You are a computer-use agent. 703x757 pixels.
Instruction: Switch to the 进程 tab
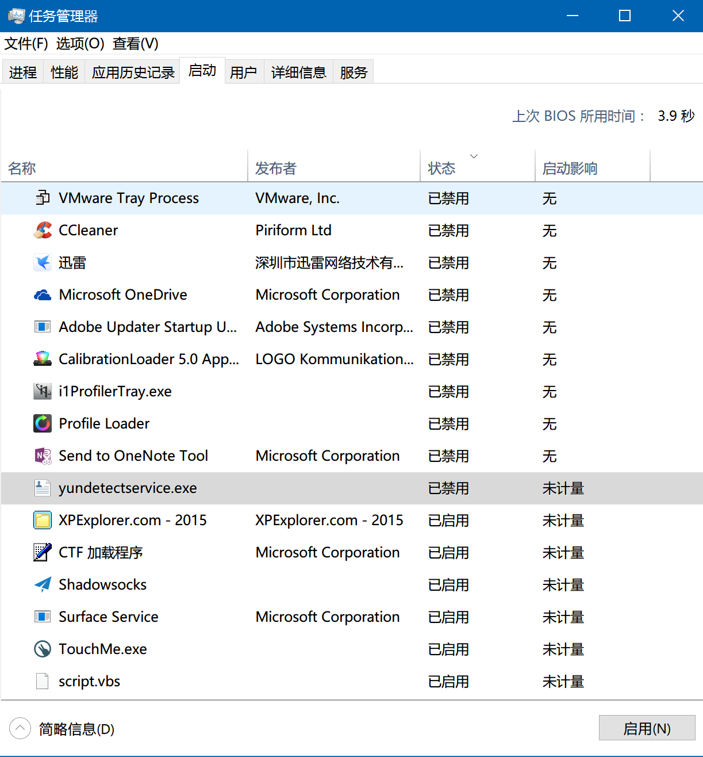[x=23, y=72]
